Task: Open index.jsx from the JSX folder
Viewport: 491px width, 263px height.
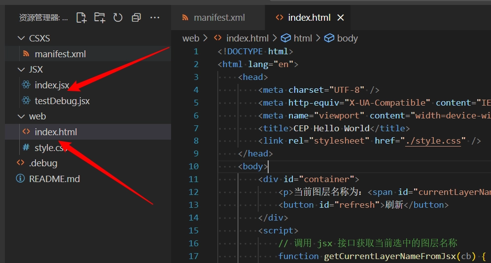Action: click(x=52, y=85)
